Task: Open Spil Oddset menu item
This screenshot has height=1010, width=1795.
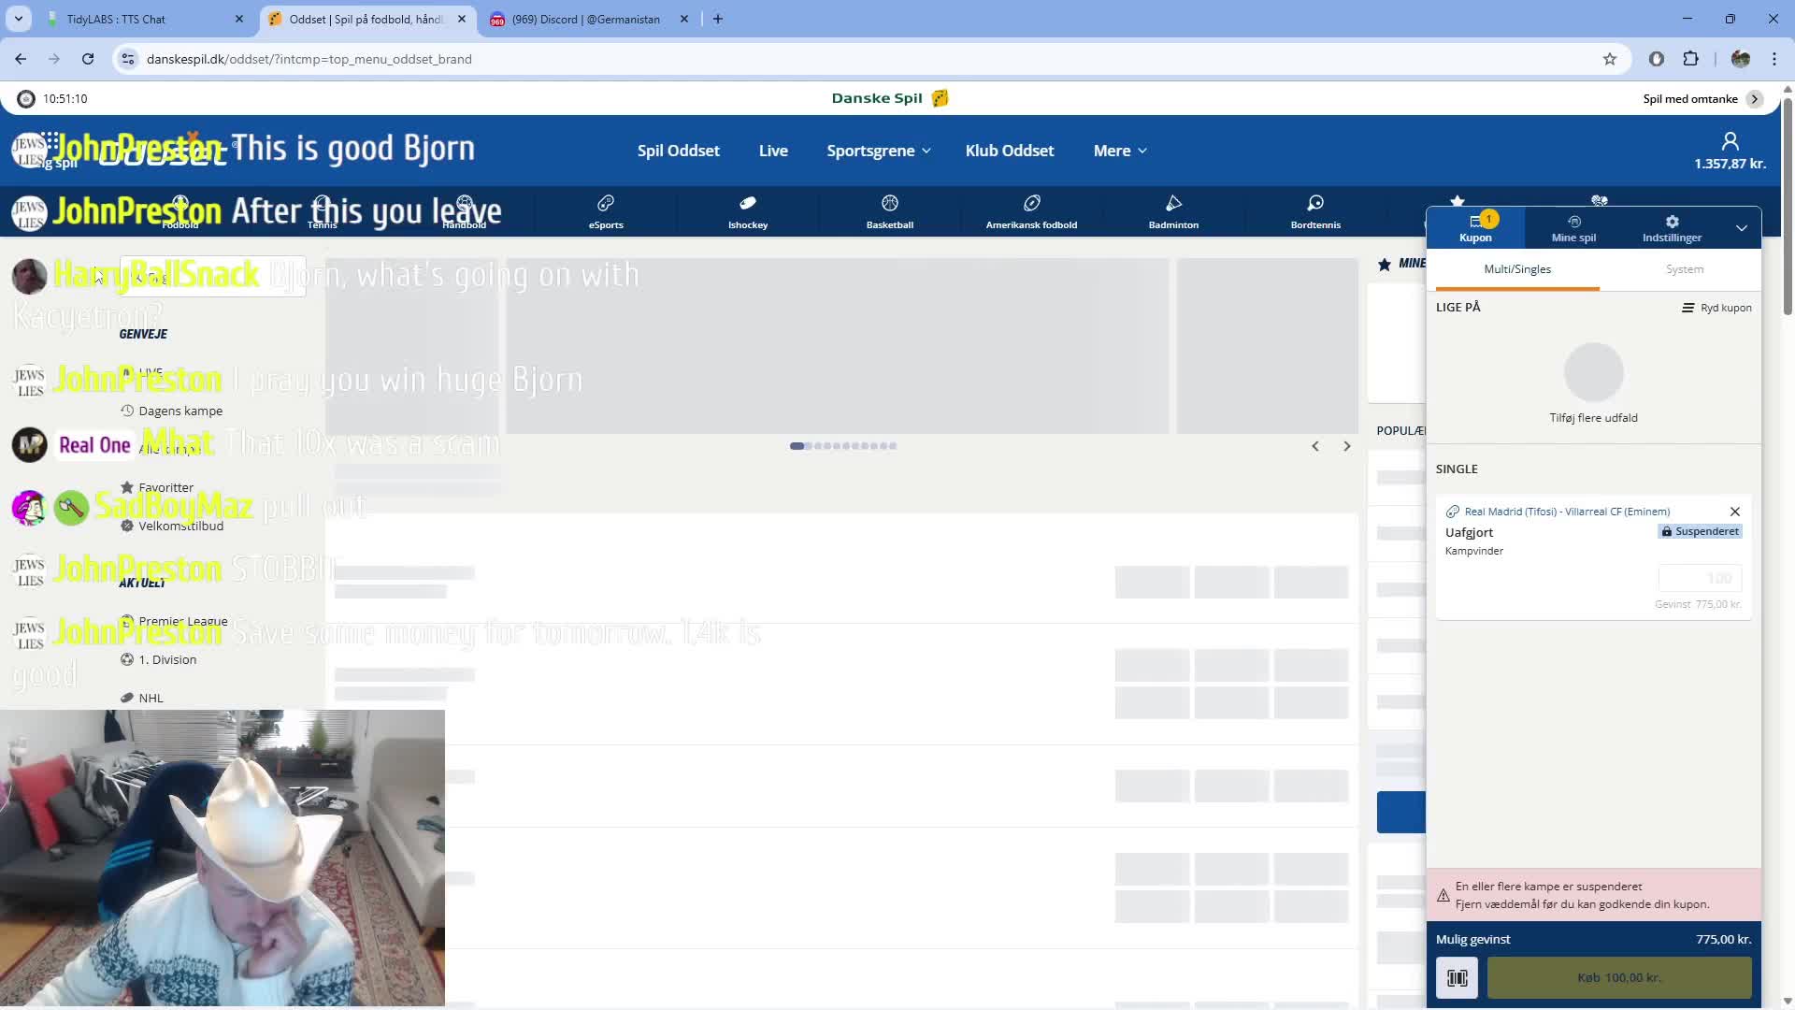Action: point(679,151)
